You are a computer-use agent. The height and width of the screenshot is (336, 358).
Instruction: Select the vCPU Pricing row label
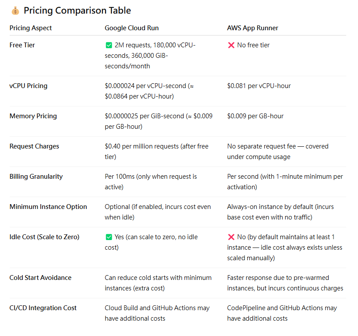click(28, 86)
